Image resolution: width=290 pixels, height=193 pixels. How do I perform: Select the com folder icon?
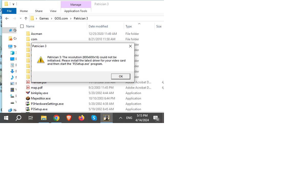click(x=28, y=39)
